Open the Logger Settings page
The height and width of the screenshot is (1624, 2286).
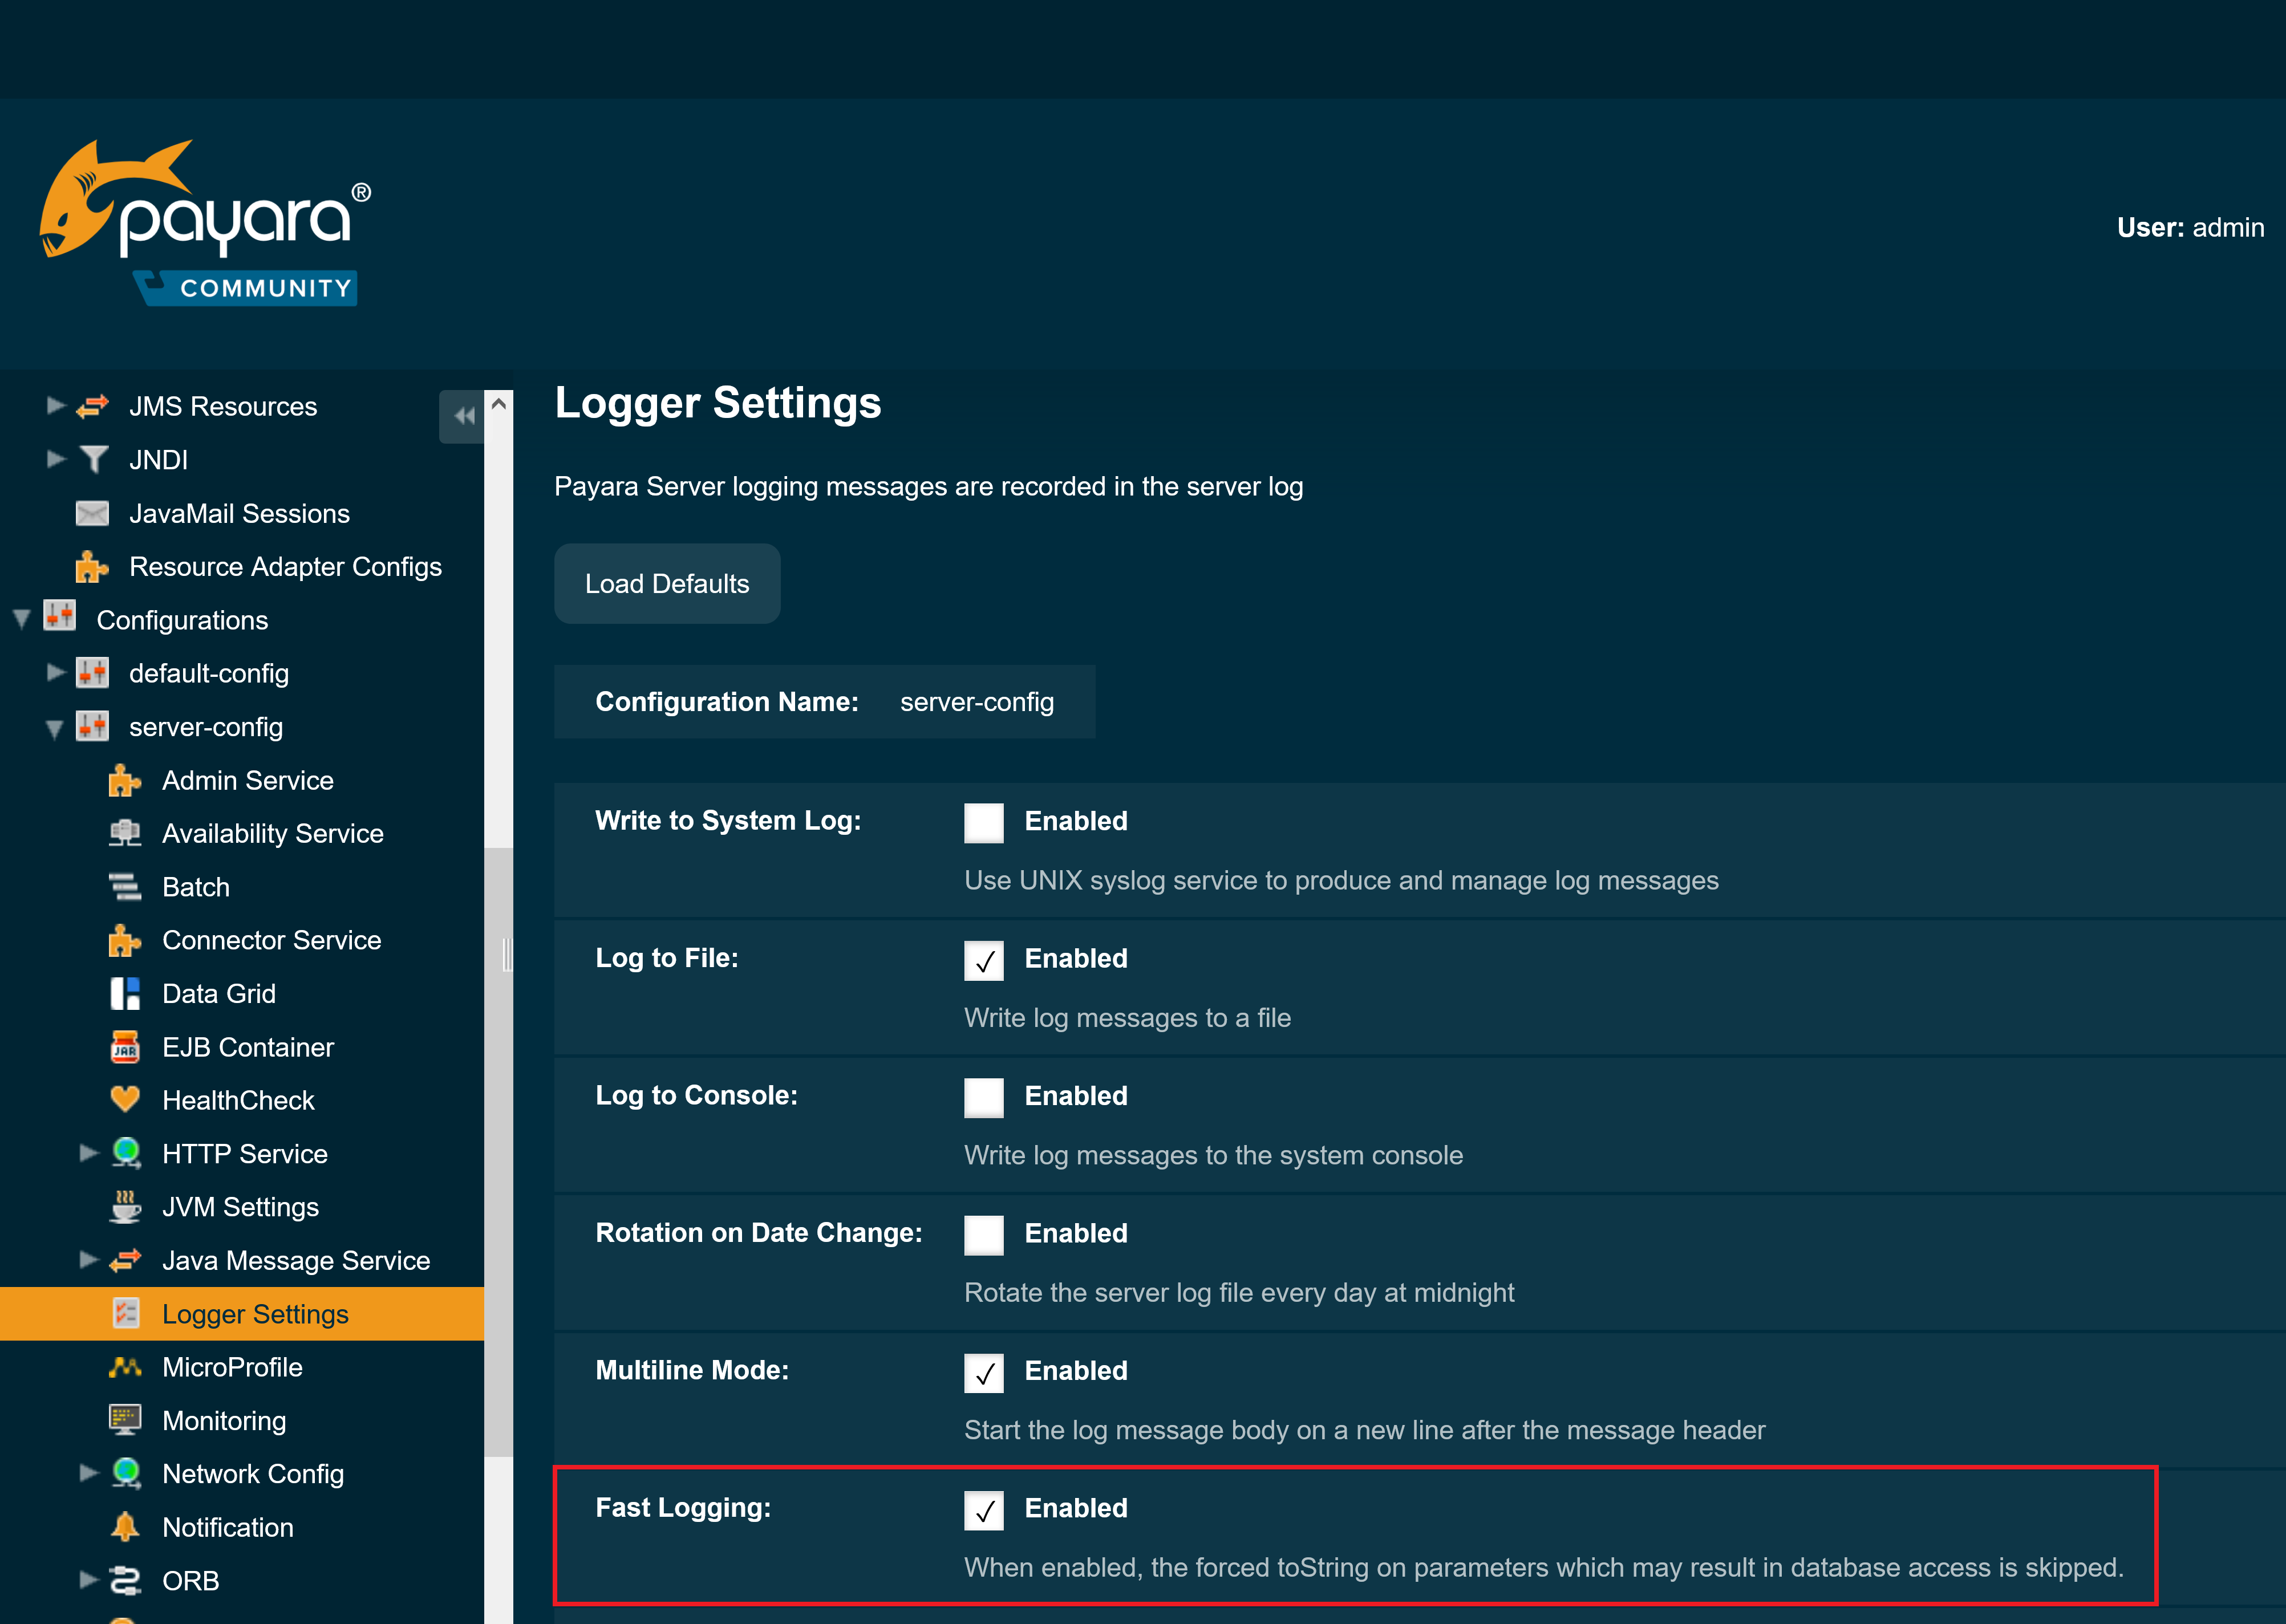255,1314
